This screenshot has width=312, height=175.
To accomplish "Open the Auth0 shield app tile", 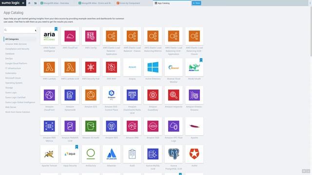I will 194,154.
